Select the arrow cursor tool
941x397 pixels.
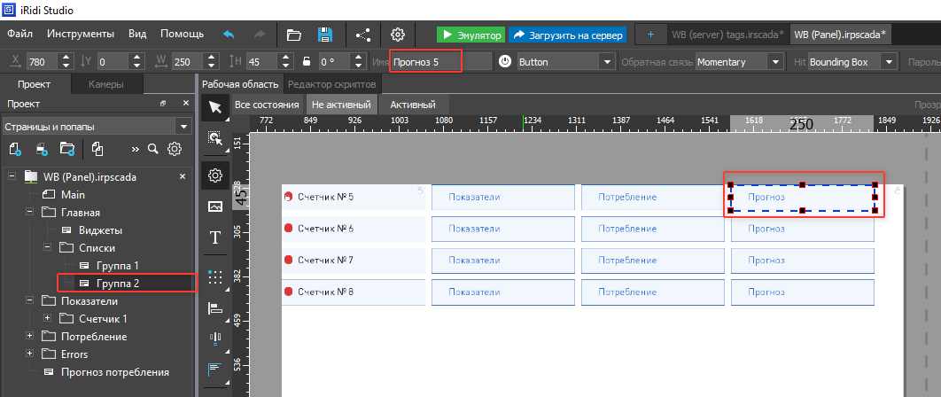click(214, 107)
